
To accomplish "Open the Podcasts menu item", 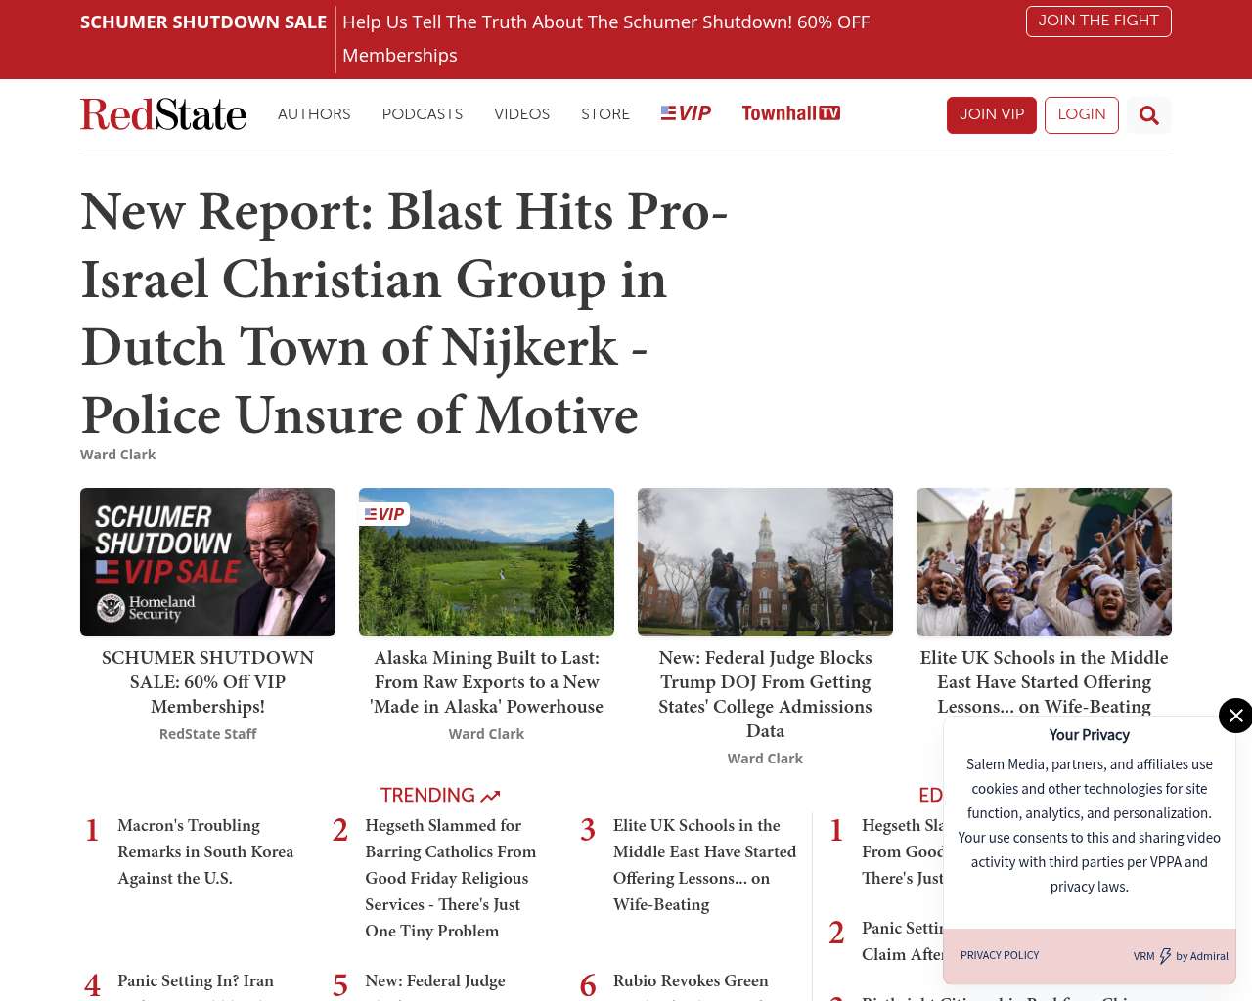I will coord(422,114).
